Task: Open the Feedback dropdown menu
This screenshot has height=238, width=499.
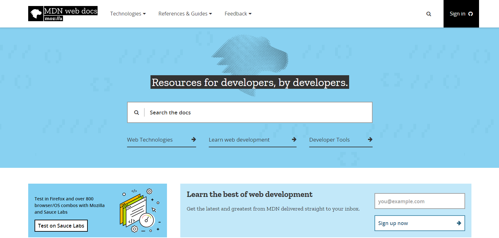Action: 238,14
